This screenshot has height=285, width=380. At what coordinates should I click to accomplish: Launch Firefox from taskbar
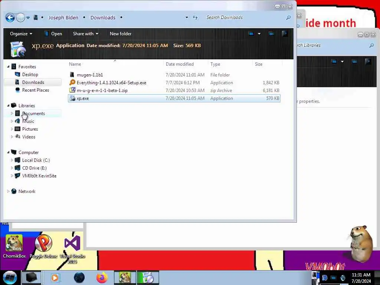(x=102, y=278)
